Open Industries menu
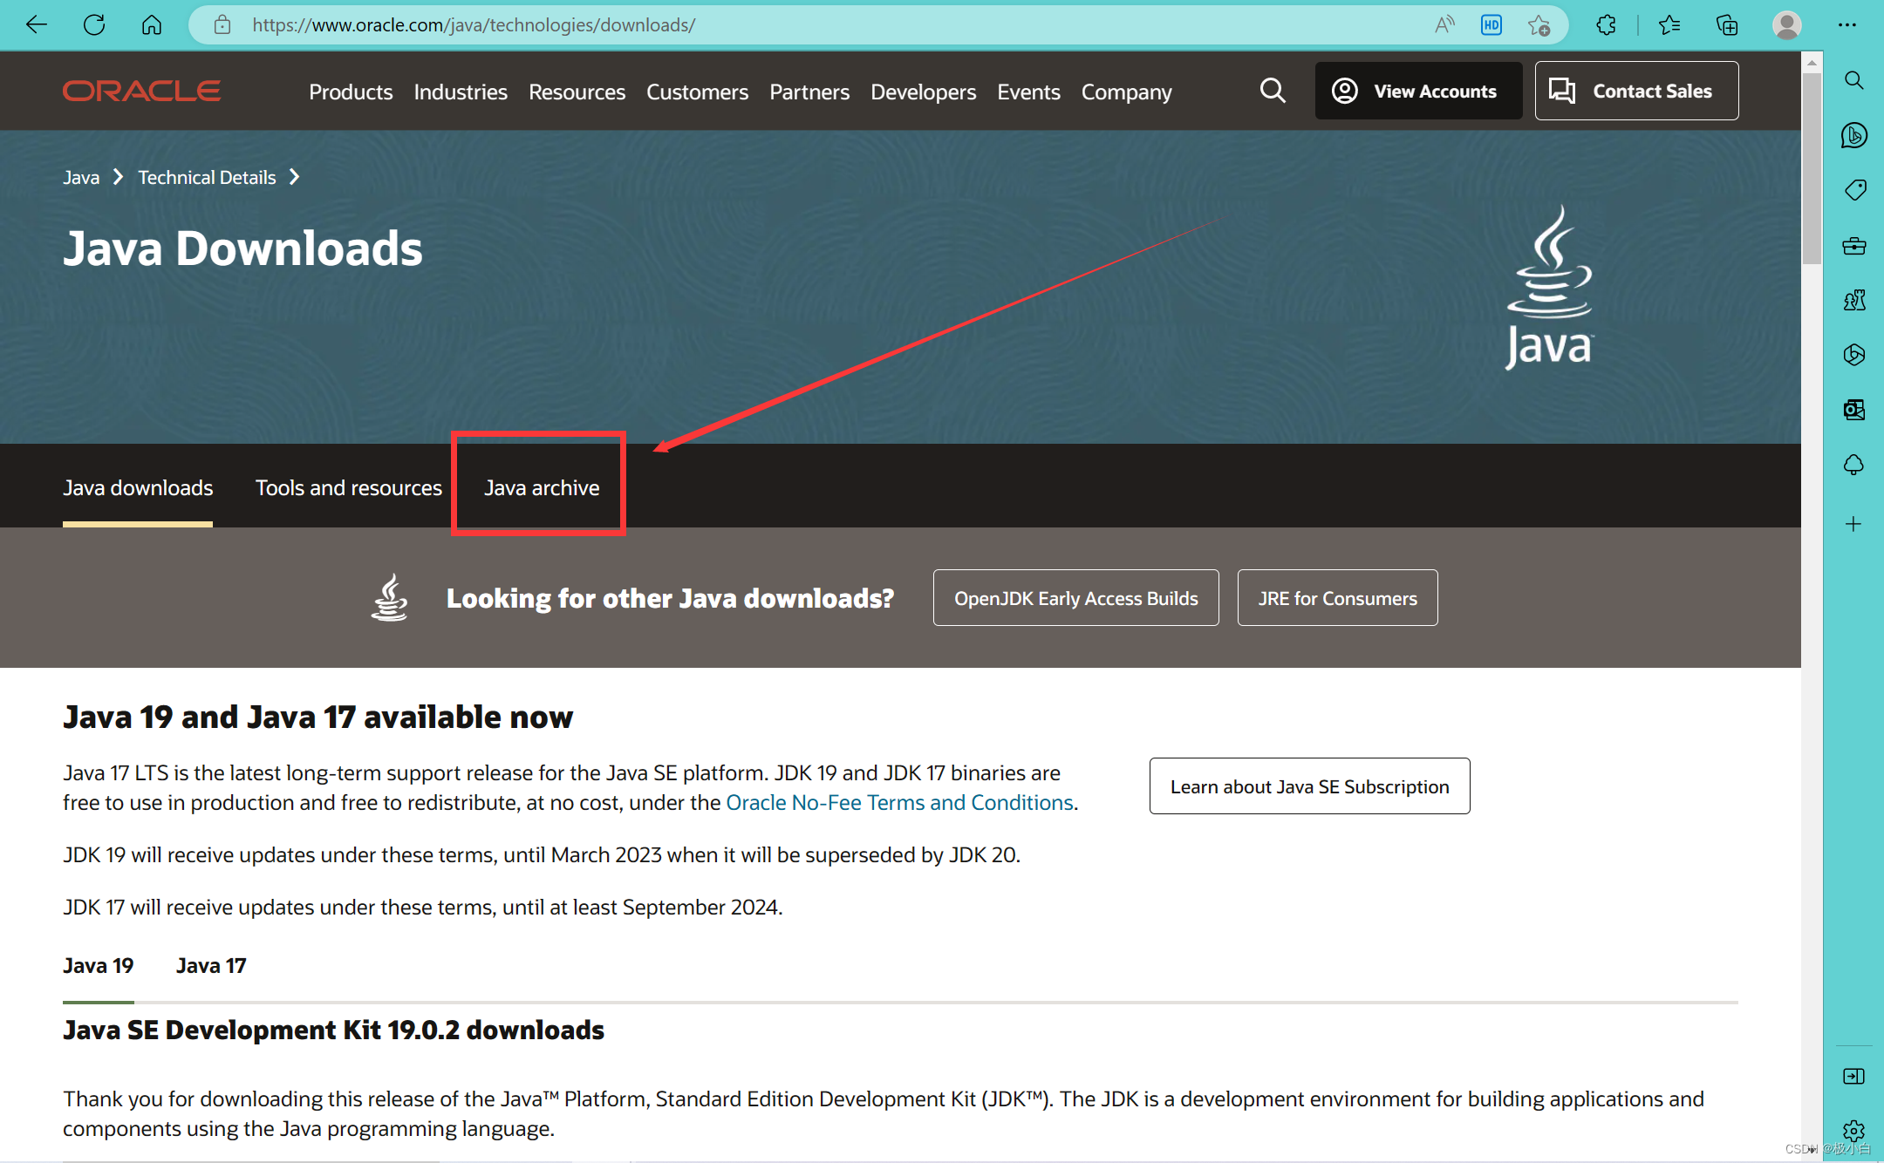Image resolution: width=1884 pixels, height=1163 pixels. pos(461,92)
